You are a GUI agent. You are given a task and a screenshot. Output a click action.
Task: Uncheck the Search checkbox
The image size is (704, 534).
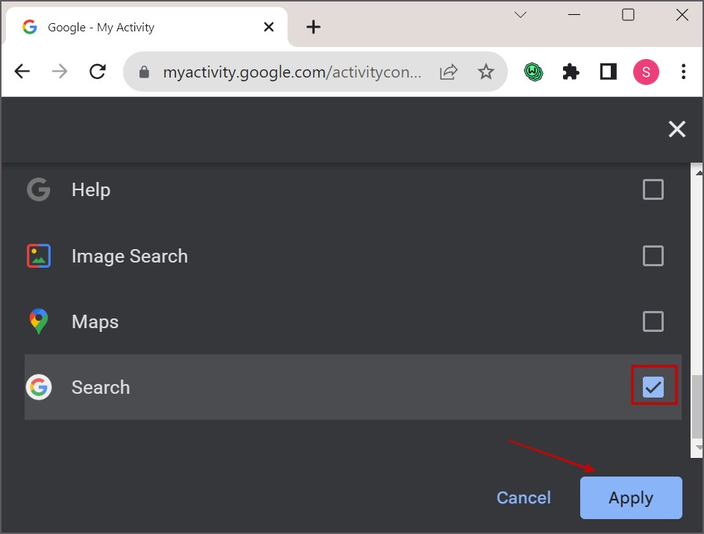(x=653, y=387)
